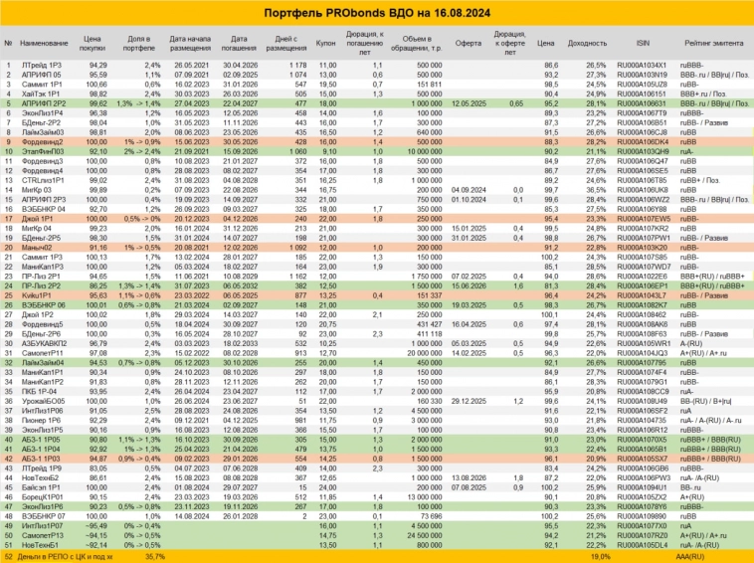Click the volume cell '24 500 000'
The width and height of the screenshot is (754, 563).
(424, 536)
